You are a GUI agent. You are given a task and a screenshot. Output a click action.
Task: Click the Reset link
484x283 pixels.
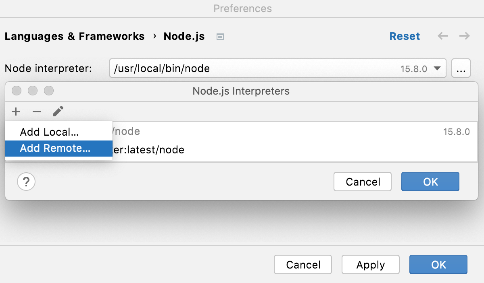(x=405, y=36)
